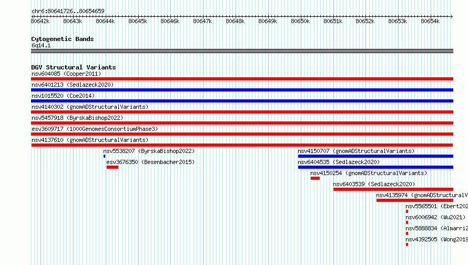Select esv3609717 1000Genomes variant bar
Image resolution: width=468 pixels, height=265 pixels.
242,134
